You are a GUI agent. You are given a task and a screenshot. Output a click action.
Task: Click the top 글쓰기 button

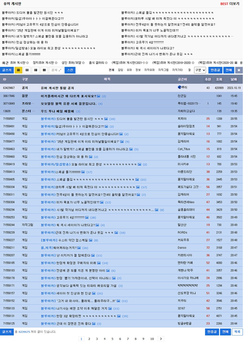pos(7,70)
